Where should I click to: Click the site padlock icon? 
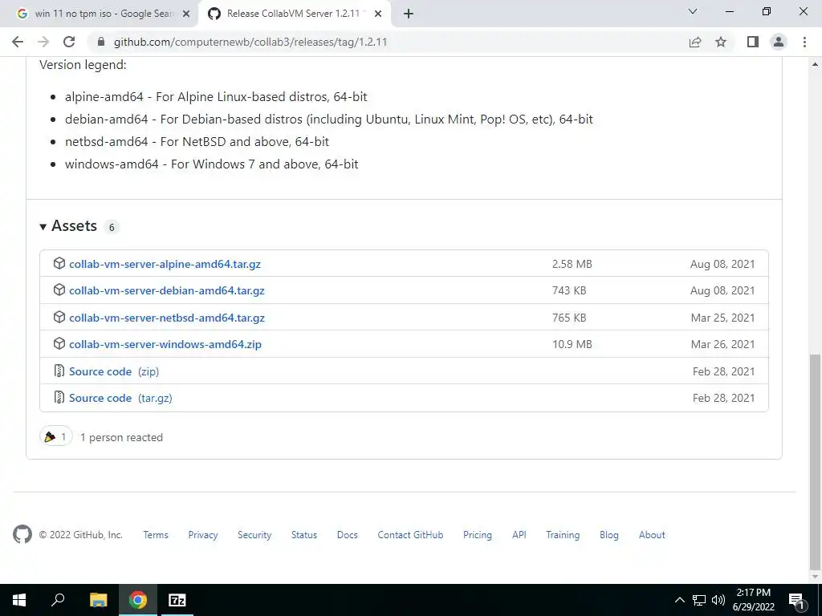tap(101, 42)
